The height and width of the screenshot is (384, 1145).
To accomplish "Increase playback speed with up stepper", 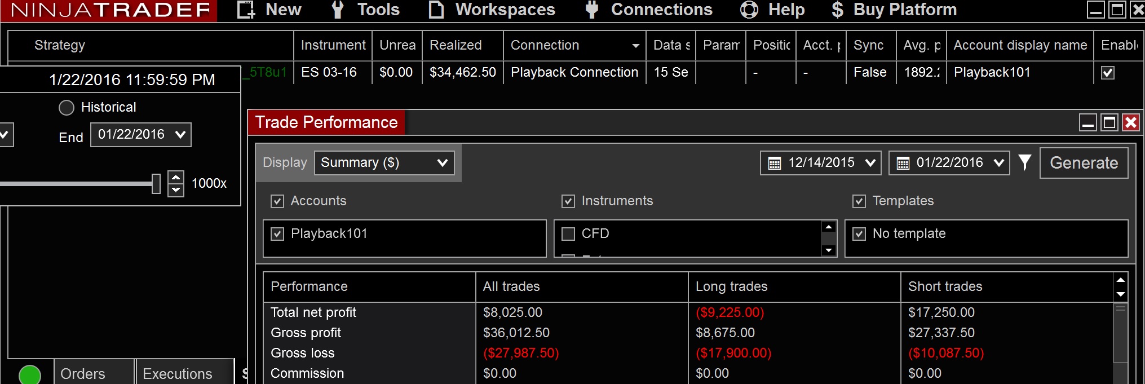I will click(x=176, y=178).
